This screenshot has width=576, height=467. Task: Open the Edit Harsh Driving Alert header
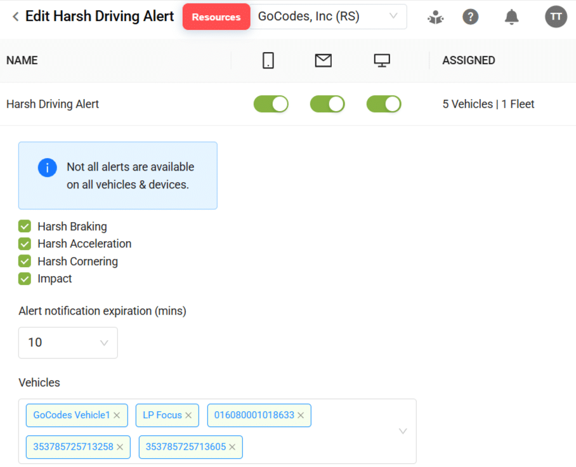99,16
